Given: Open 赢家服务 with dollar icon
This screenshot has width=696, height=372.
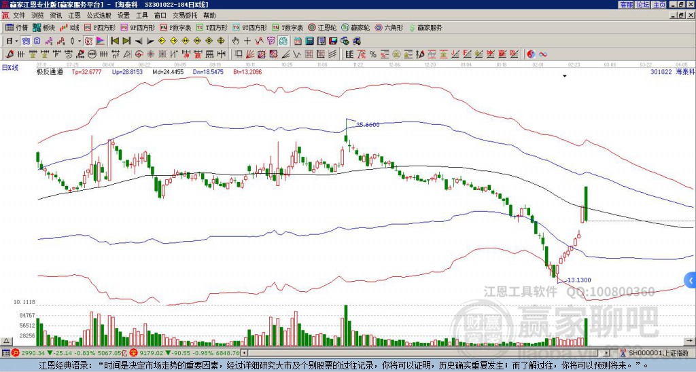Looking at the screenshot, I should tap(425, 27).
